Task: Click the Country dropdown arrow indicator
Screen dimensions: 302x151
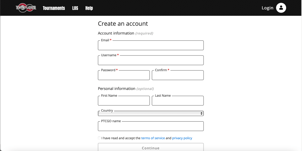Action: coord(201,114)
